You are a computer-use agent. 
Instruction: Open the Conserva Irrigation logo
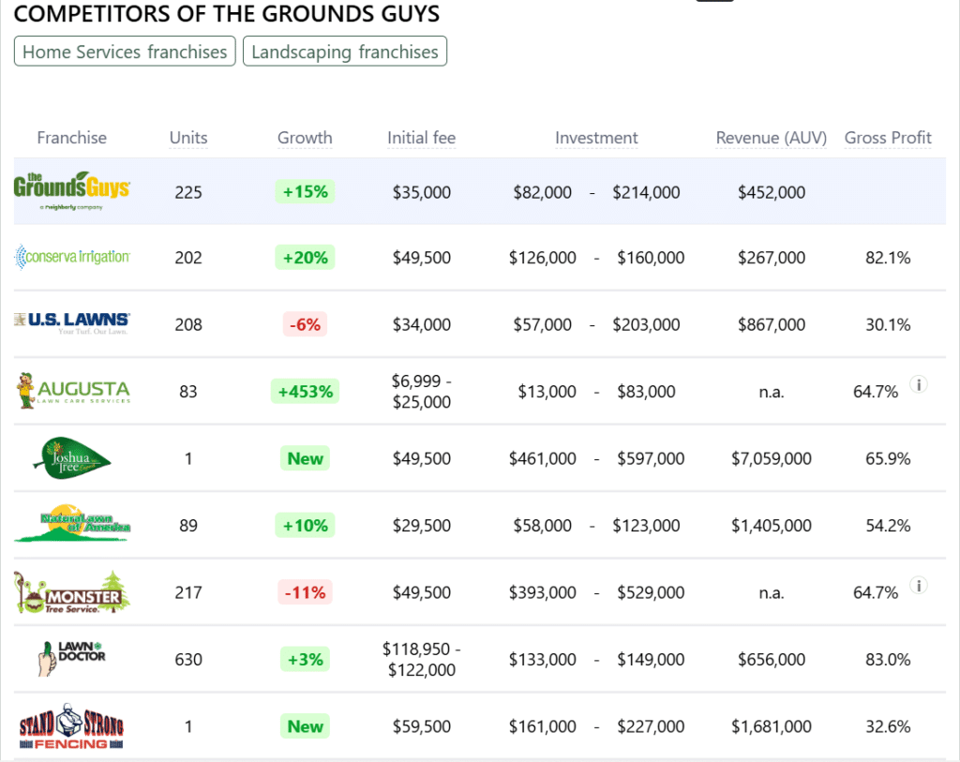coord(71,257)
